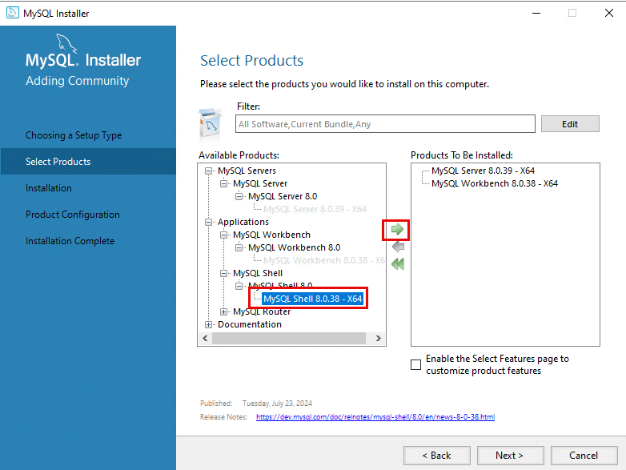Expand the Documentation tree node
Image resolution: width=626 pixels, height=470 pixels.
click(208, 324)
